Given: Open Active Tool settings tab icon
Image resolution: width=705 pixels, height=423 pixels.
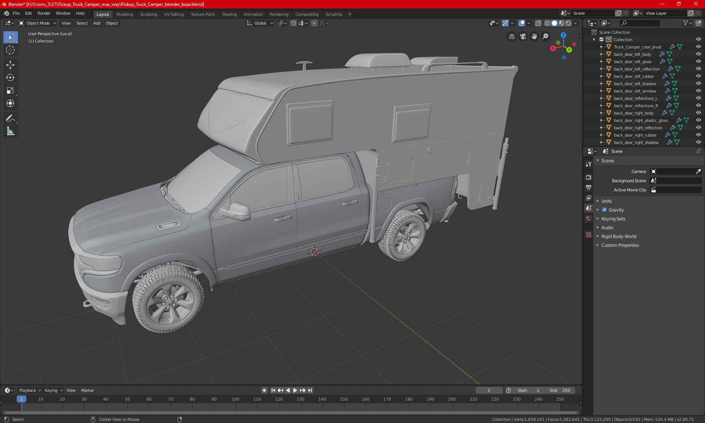Looking at the screenshot, I should pos(589,164).
